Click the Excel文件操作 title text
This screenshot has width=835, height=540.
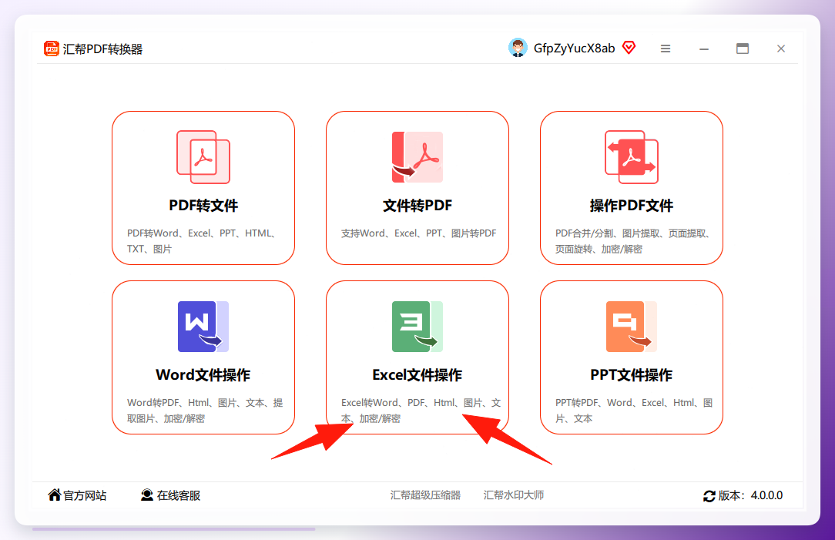point(417,375)
